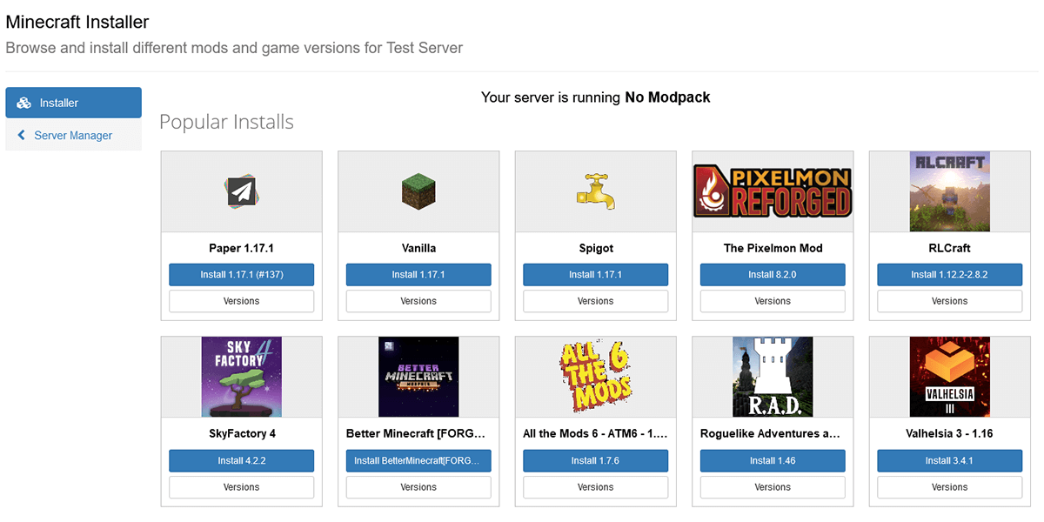Show Versions for Vanilla

418,301
